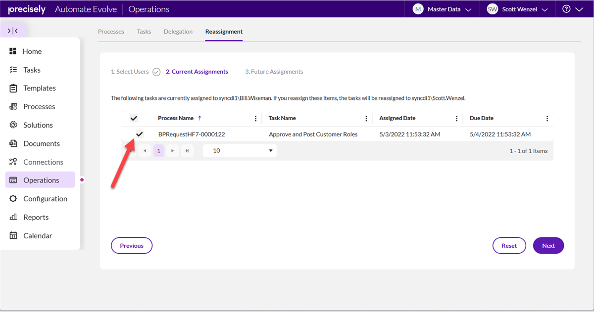Viewport: 594px width, 312px height.
Task: Click the Task Name column header
Action: tap(282, 118)
